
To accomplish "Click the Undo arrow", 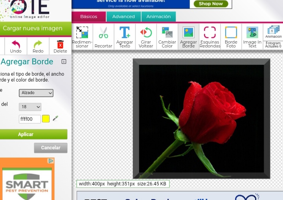I will pos(16,46).
